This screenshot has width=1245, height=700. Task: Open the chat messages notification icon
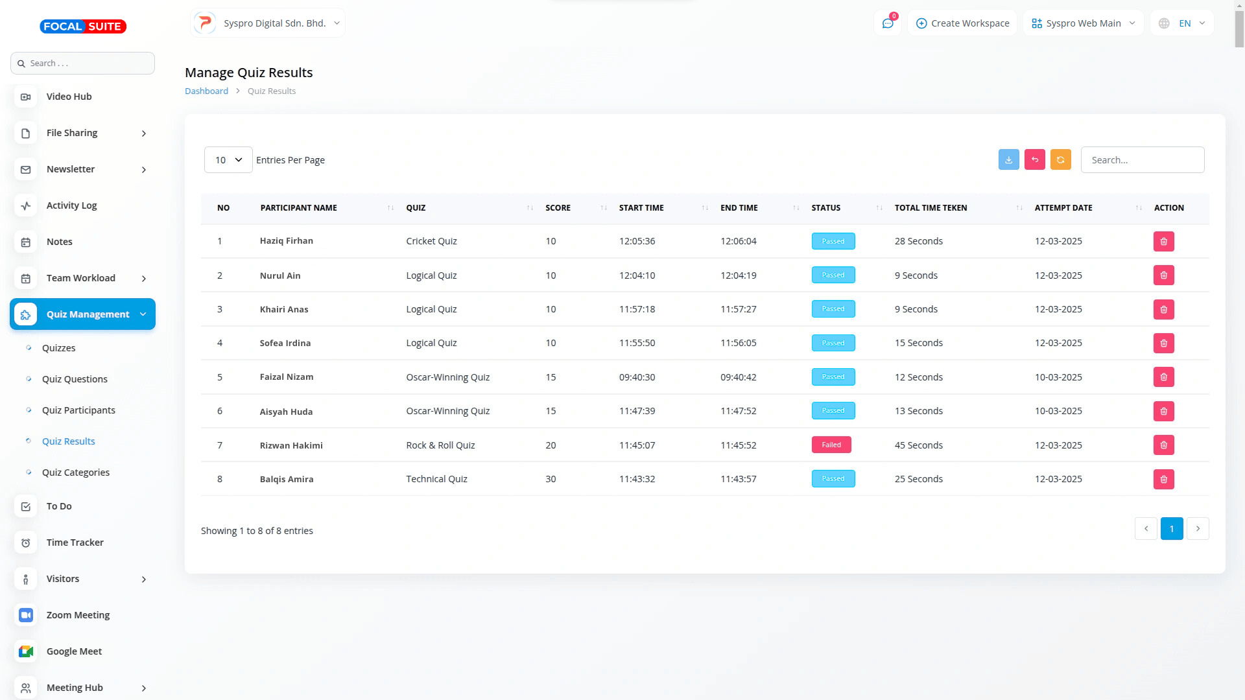(x=887, y=23)
